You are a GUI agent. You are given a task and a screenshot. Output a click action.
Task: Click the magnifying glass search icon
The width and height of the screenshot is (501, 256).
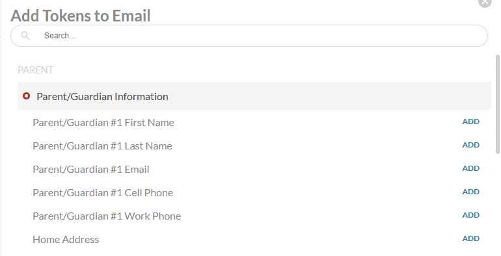pyautogui.click(x=25, y=36)
